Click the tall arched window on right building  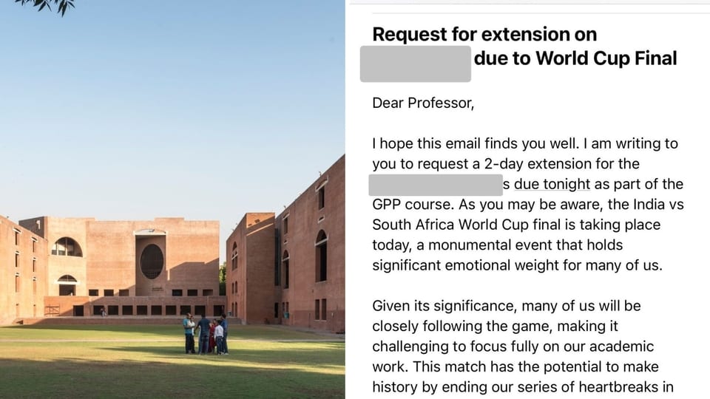(x=321, y=256)
